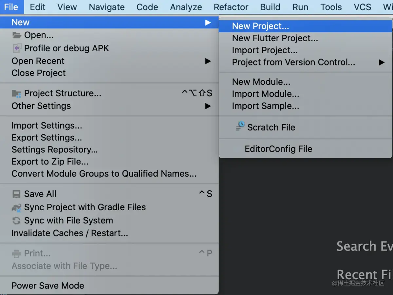Toggle Power Save Mode
The image size is (393, 295).
pos(48,286)
